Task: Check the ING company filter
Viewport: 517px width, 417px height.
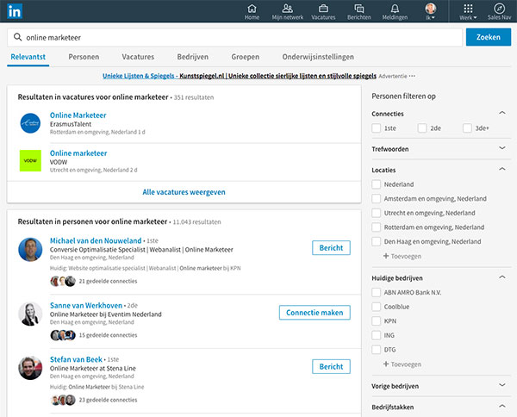Action: pos(377,335)
